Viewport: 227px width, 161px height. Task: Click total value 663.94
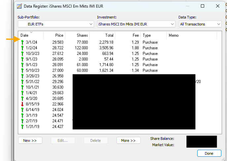[108, 54]
